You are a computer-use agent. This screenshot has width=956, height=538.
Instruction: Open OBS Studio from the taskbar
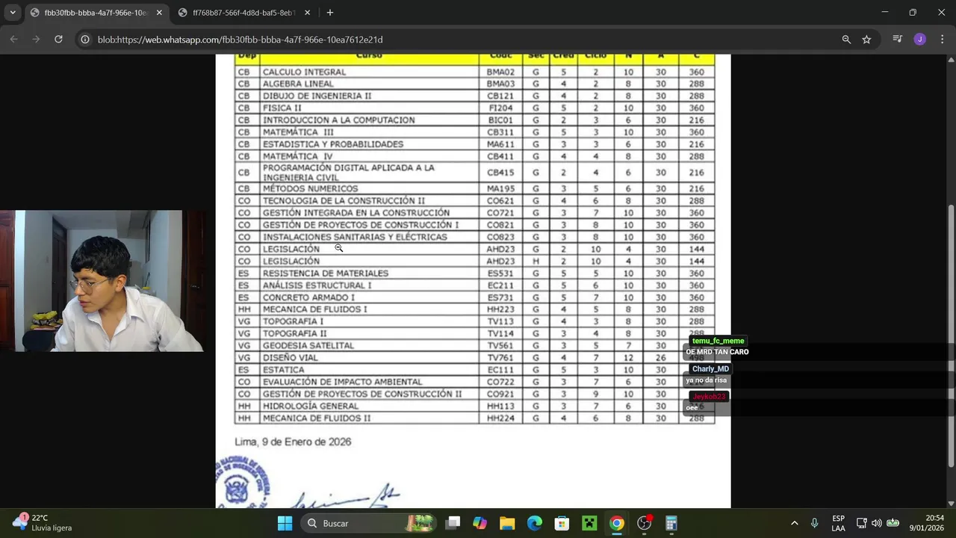645,523
